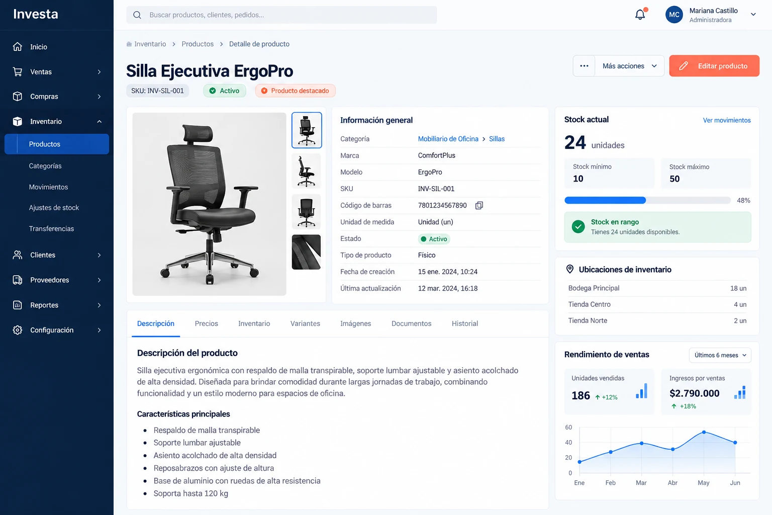Expand the Ventas sidebar menu

tap(99, 72)
